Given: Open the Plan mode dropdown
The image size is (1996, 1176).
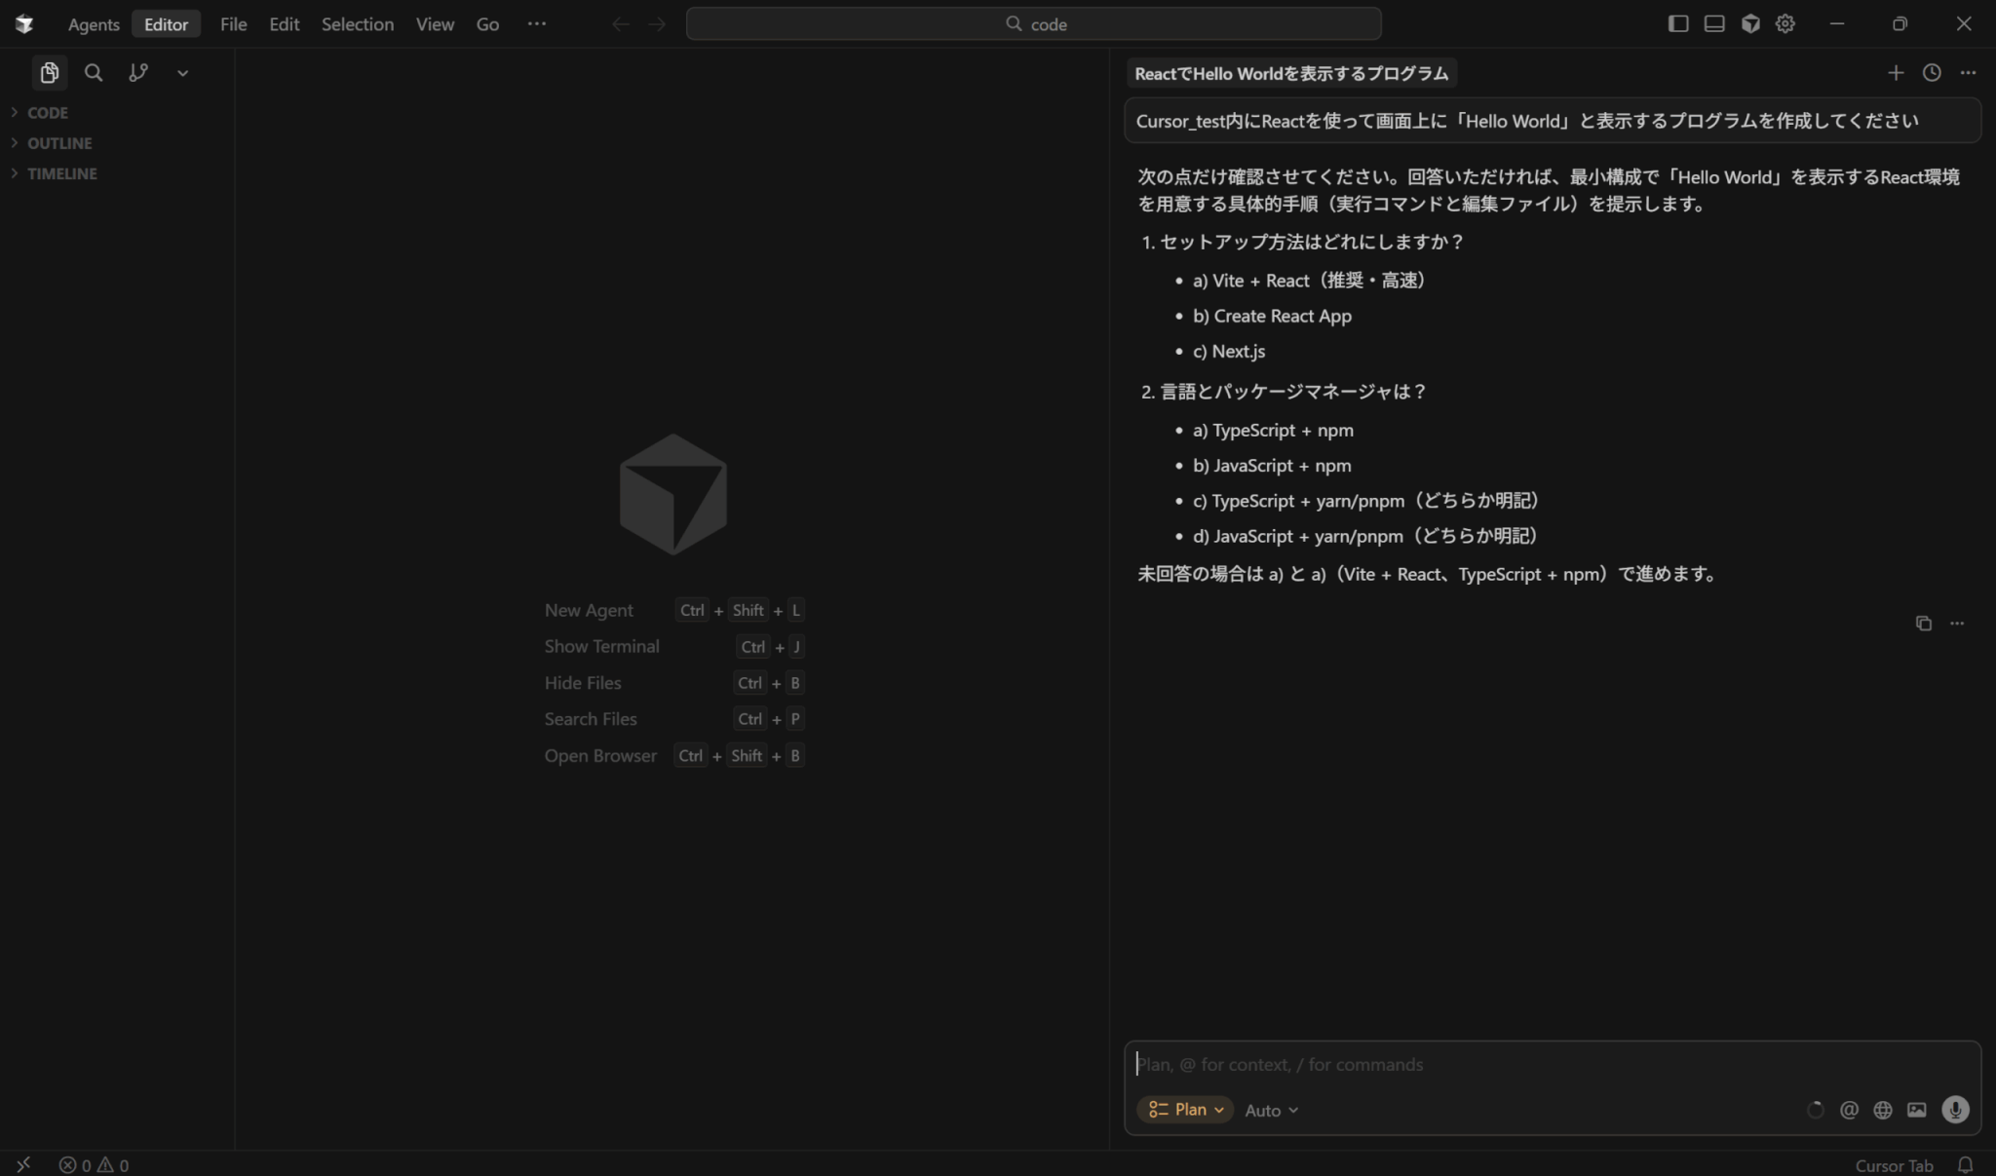Looking at the screenshot, I should click(x=1185, y=1110).
